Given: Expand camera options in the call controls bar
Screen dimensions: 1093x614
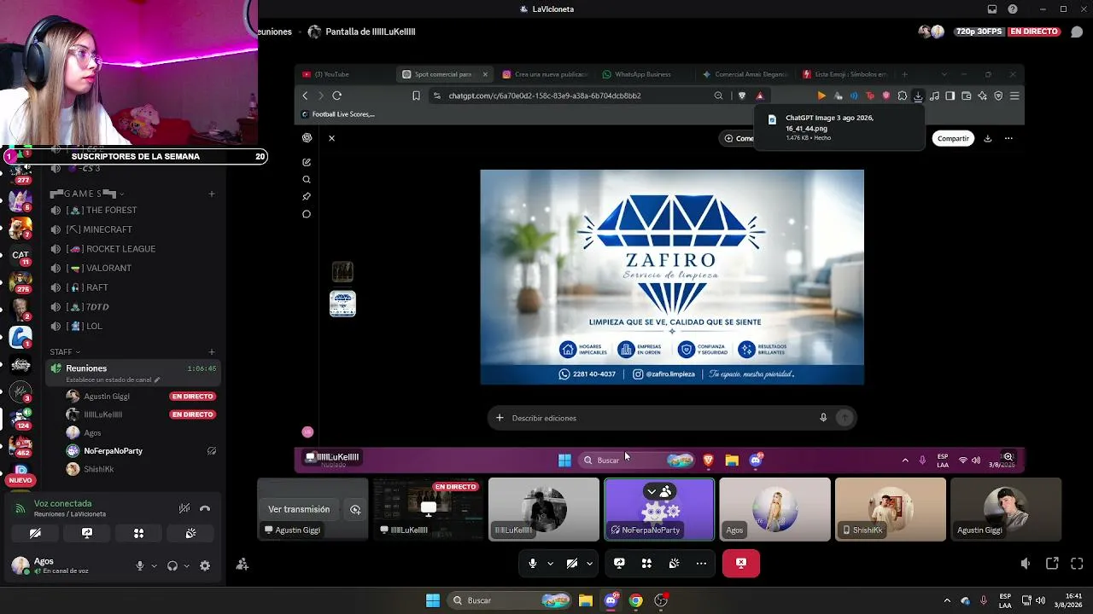Looking at the screenshot, I should point(589,563).
